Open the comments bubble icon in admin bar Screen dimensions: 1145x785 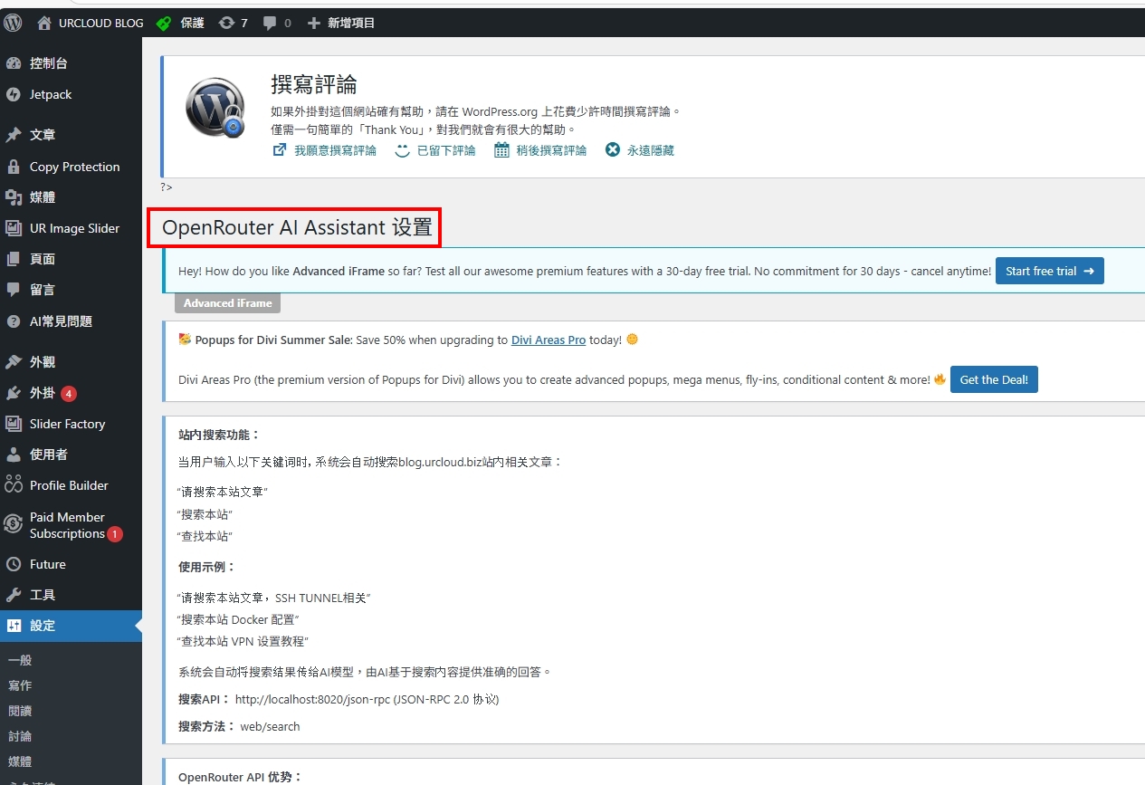tap(270, 23)
